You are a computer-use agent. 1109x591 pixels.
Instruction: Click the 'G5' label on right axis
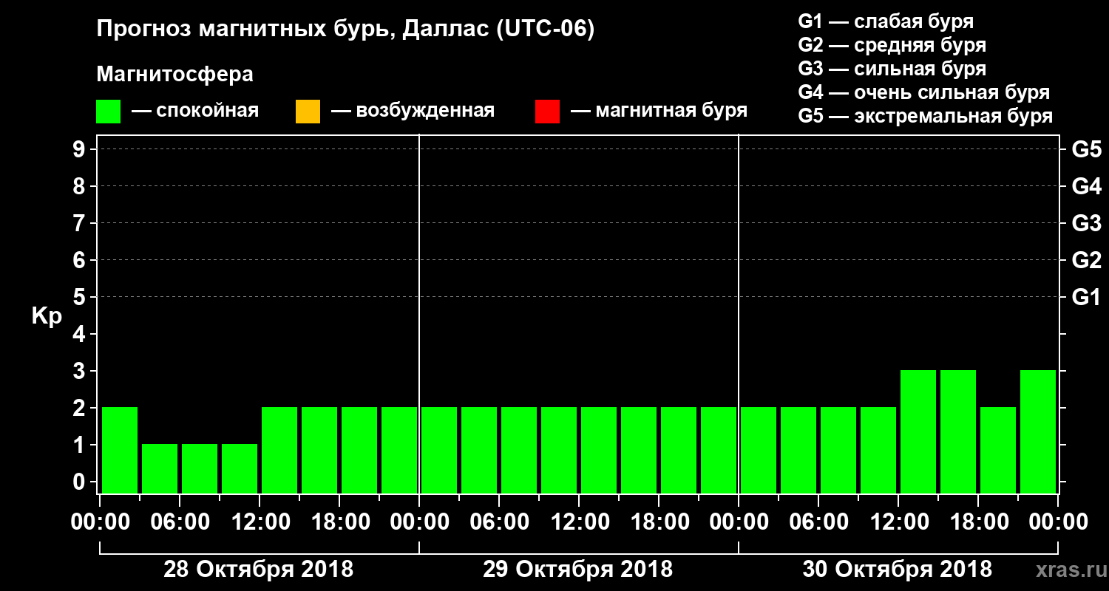click(x=1087, y=149)
